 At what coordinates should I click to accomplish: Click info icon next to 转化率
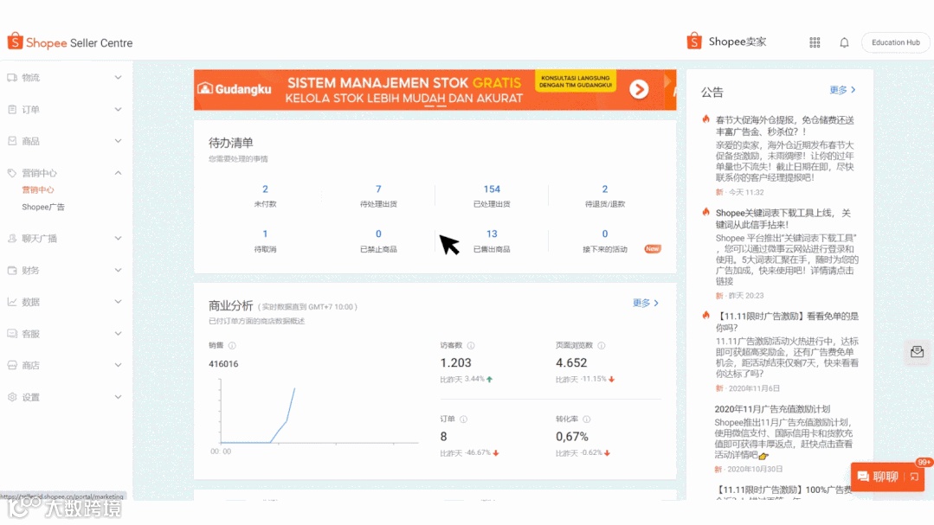click(587, 419)
